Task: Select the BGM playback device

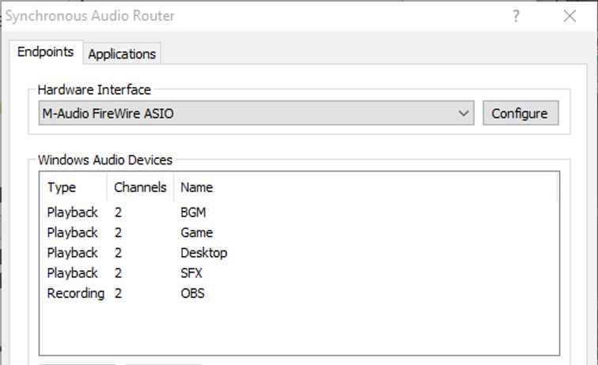Action: (193, 213)
